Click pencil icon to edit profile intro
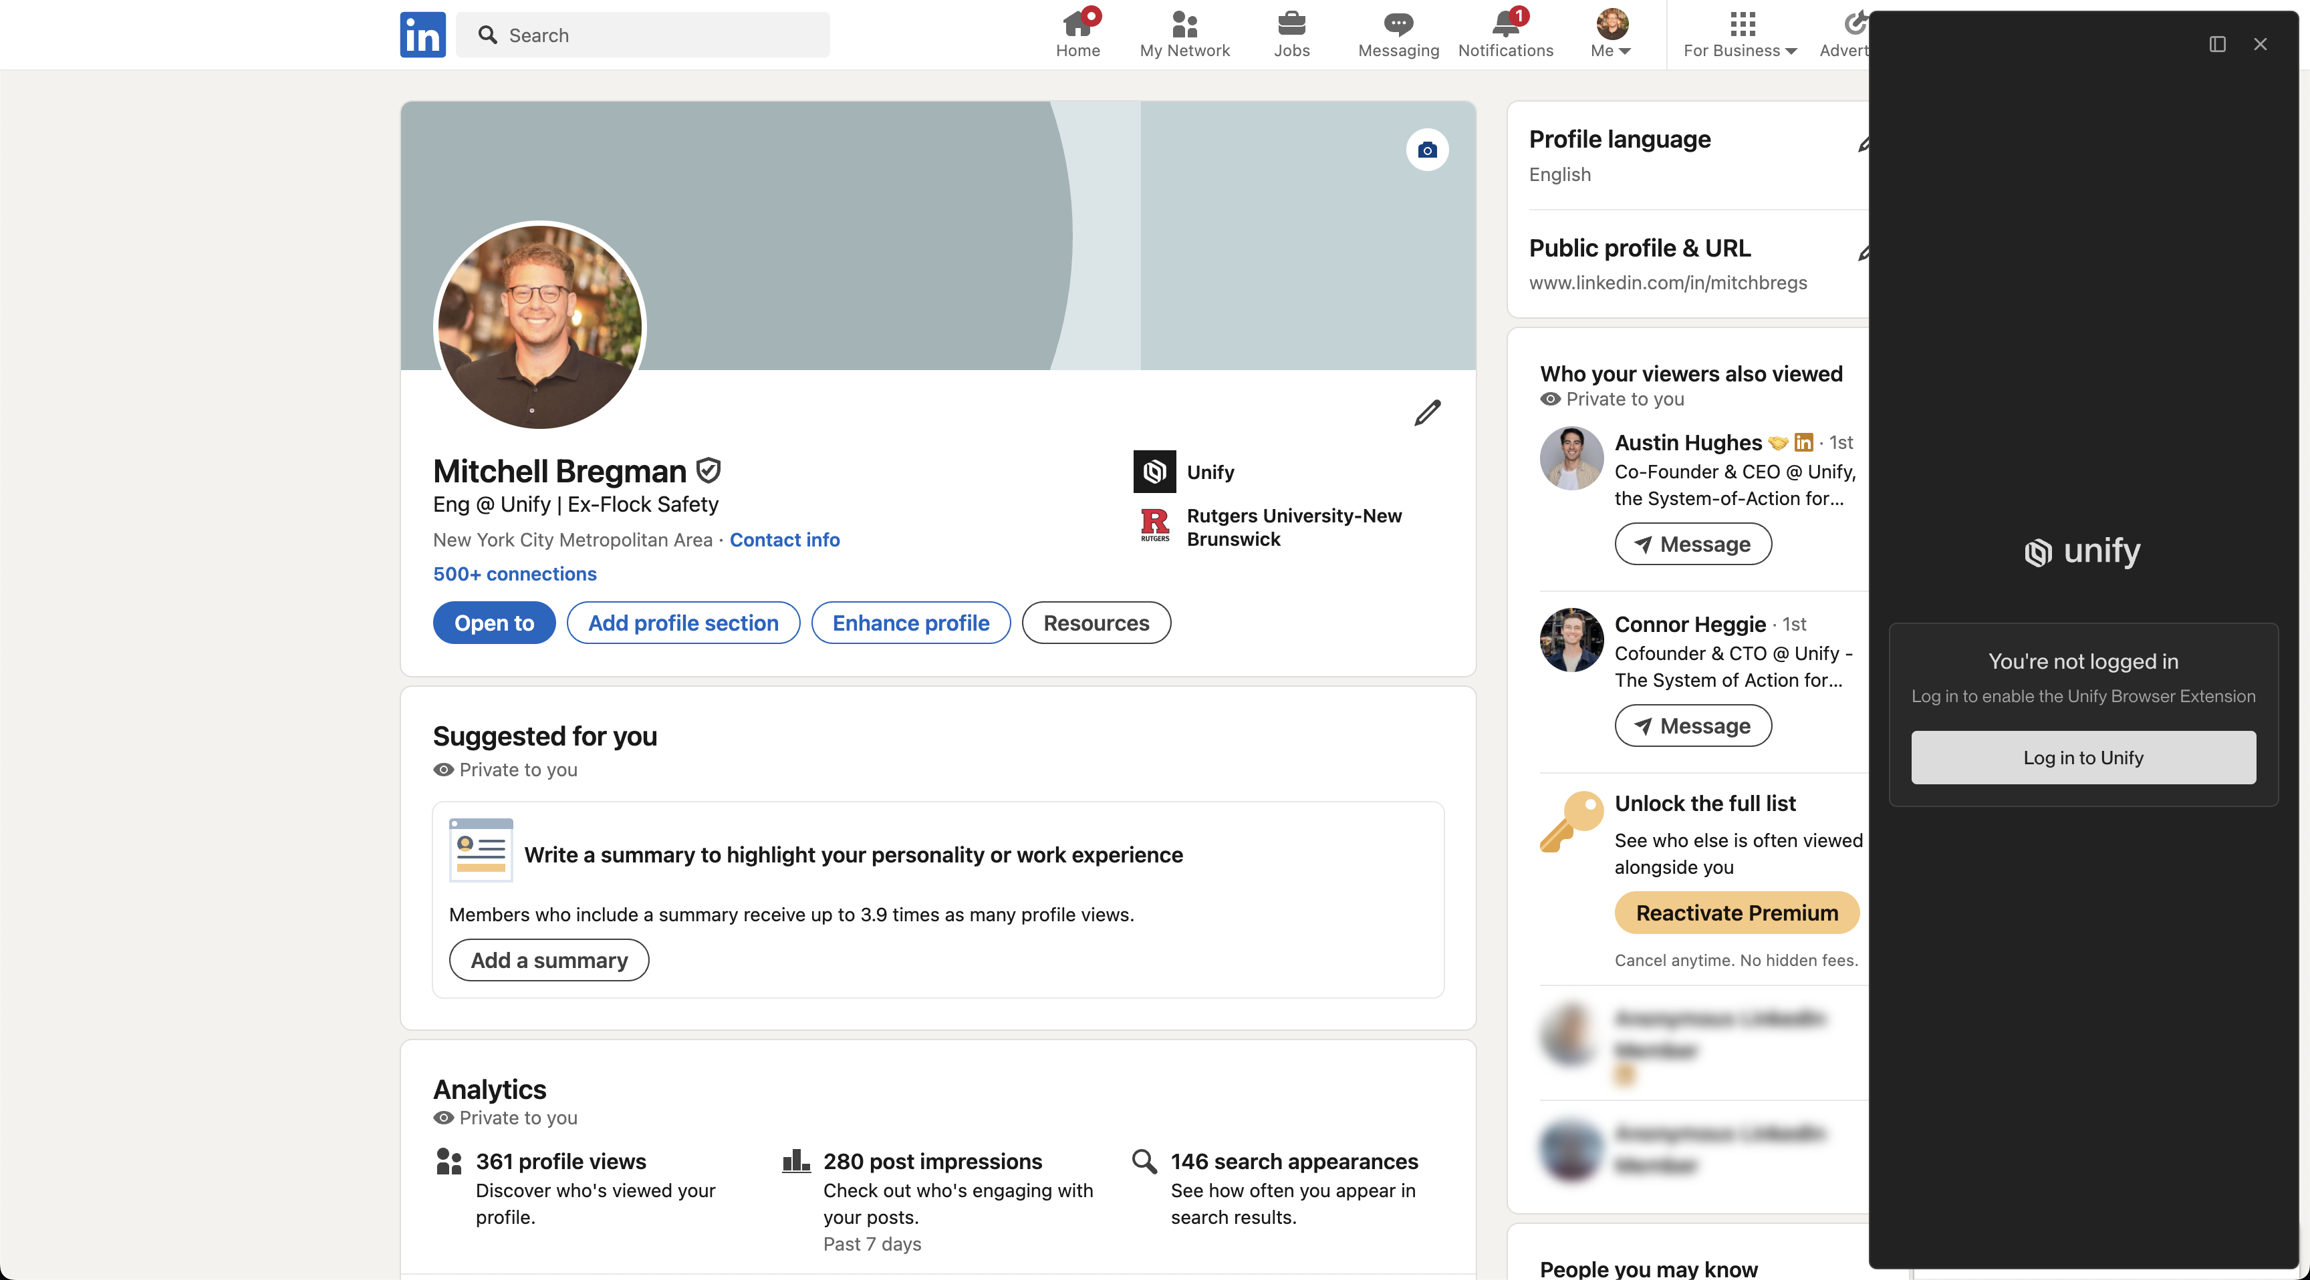 click(x=1427, y=412)
